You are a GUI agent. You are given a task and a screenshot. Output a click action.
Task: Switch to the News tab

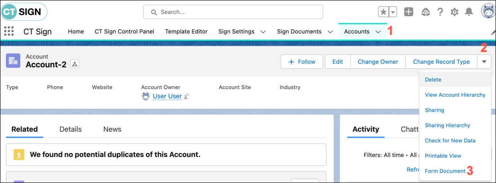pos(112,129)
